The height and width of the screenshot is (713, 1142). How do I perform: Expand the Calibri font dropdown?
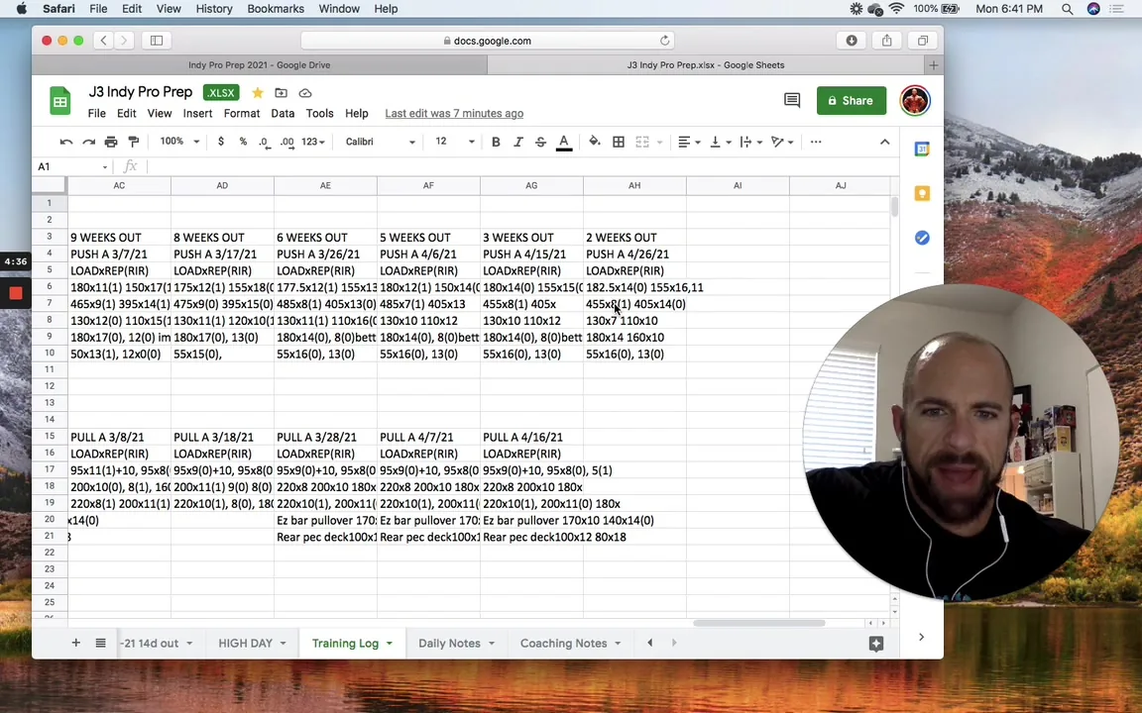[381, 142]
